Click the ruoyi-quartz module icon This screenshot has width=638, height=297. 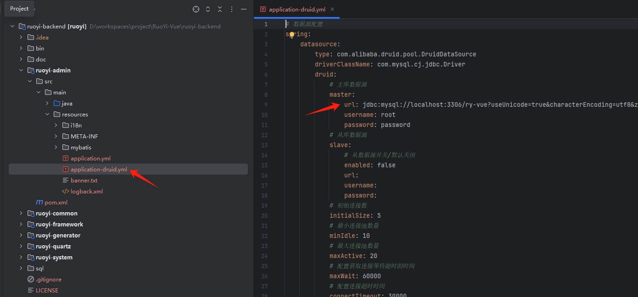click(31, 247)
